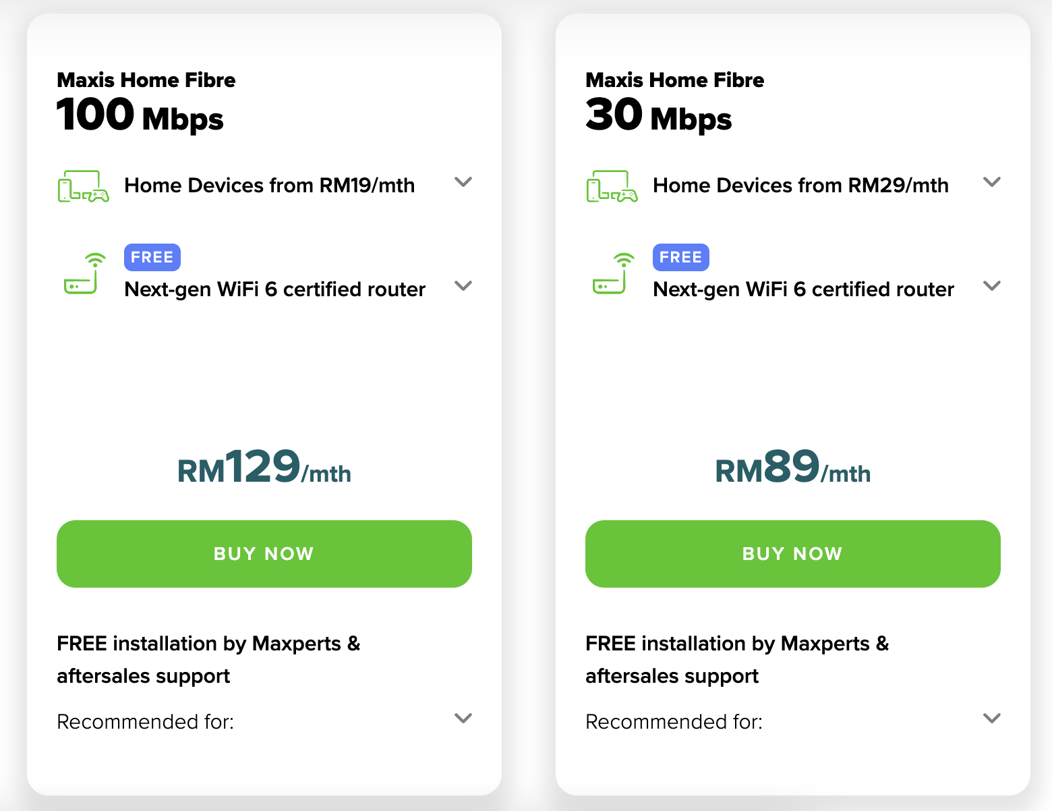Click FREE badge on 100 Mbps plan

click(152, 257)
